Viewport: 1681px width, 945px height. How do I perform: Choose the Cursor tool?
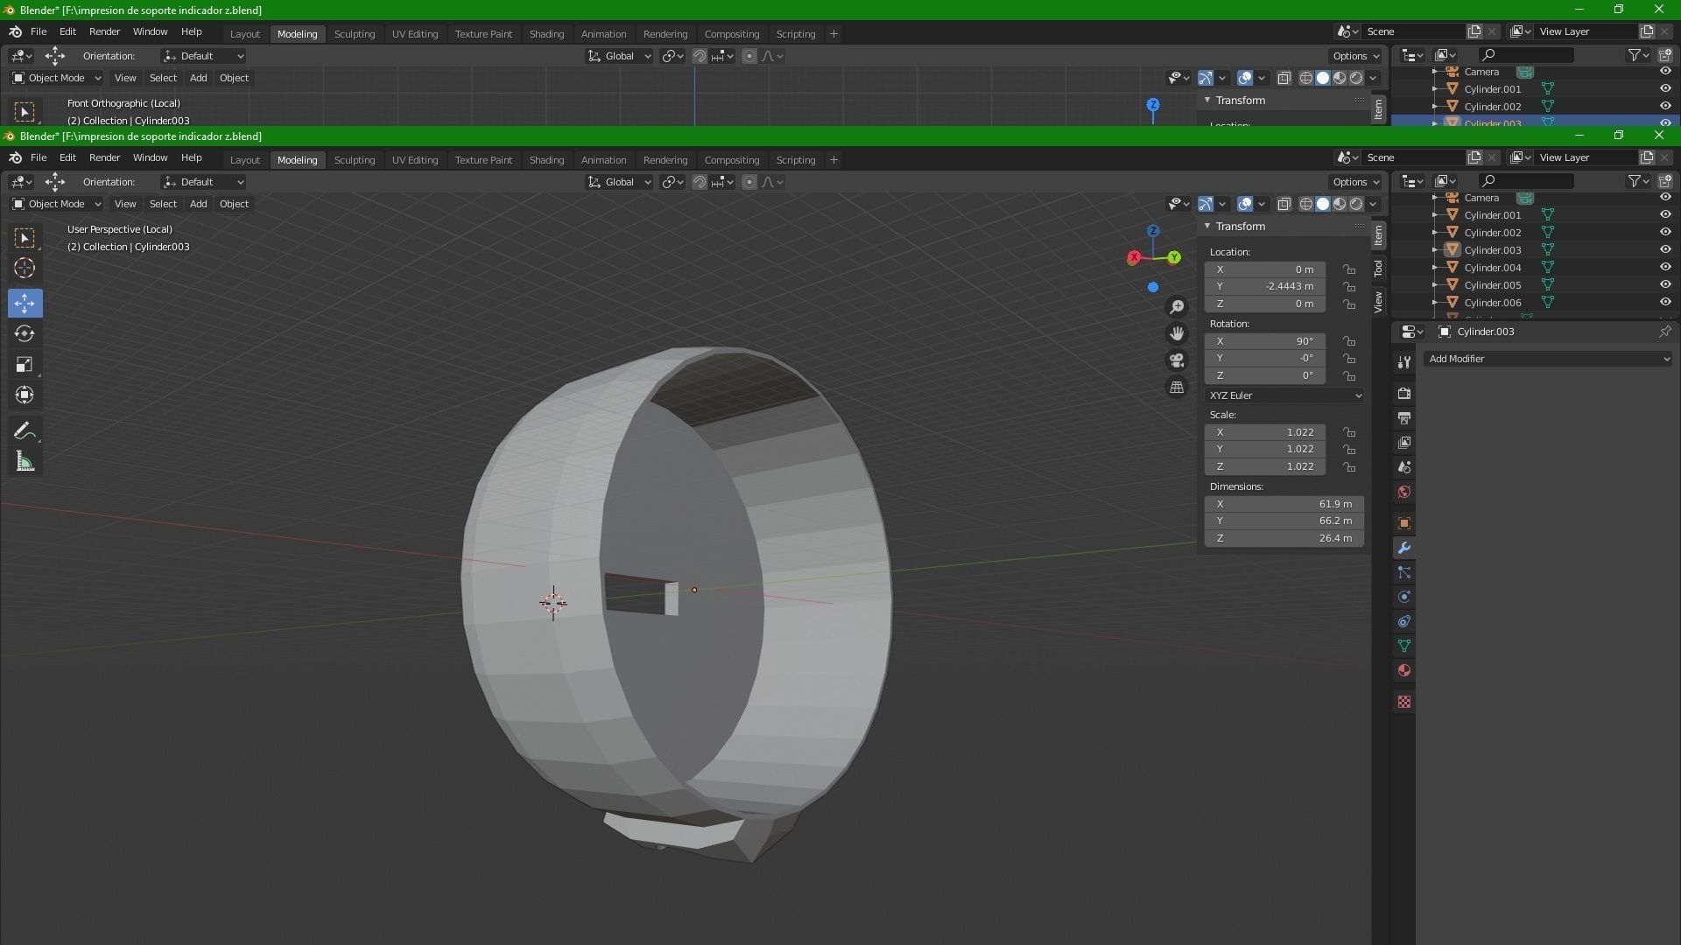(x=25, y=269)
